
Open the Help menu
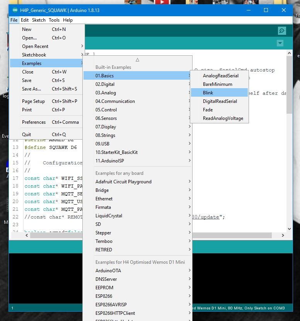pyautogui.click(x=68, y=20)
